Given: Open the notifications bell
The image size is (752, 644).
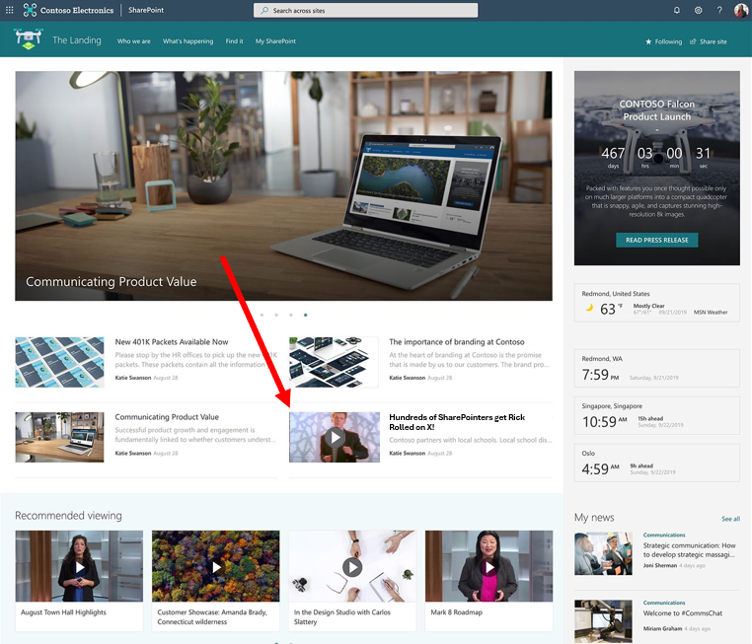Looking at the screenshot, I should click(x=677, y=10).
